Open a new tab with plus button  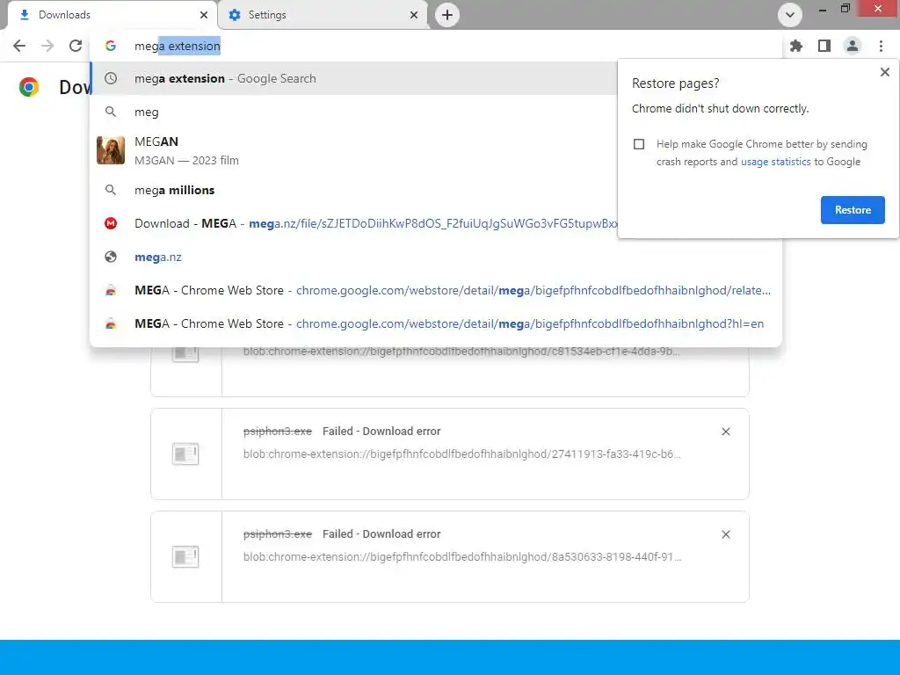447,15
